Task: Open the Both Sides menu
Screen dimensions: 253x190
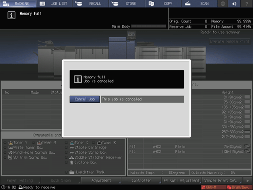Action: 61,181
